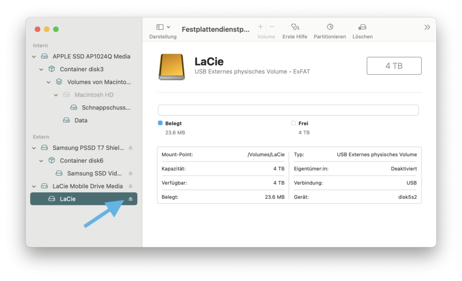The height and width of the screenshot is (281, 462).
Task: Open the Partitionieren pie chart icon
Action: point(330,27)
